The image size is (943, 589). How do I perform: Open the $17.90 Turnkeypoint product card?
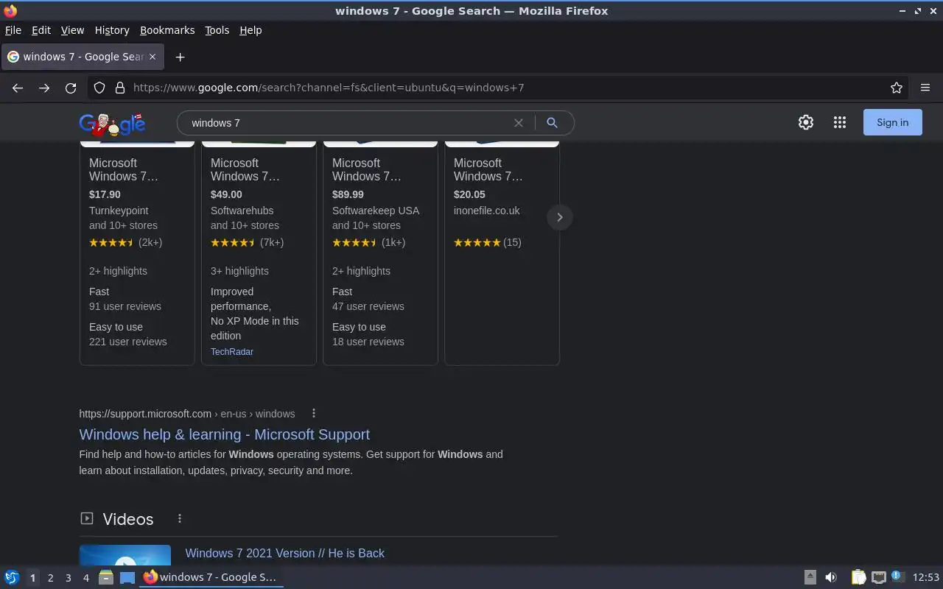click(137, 253)
